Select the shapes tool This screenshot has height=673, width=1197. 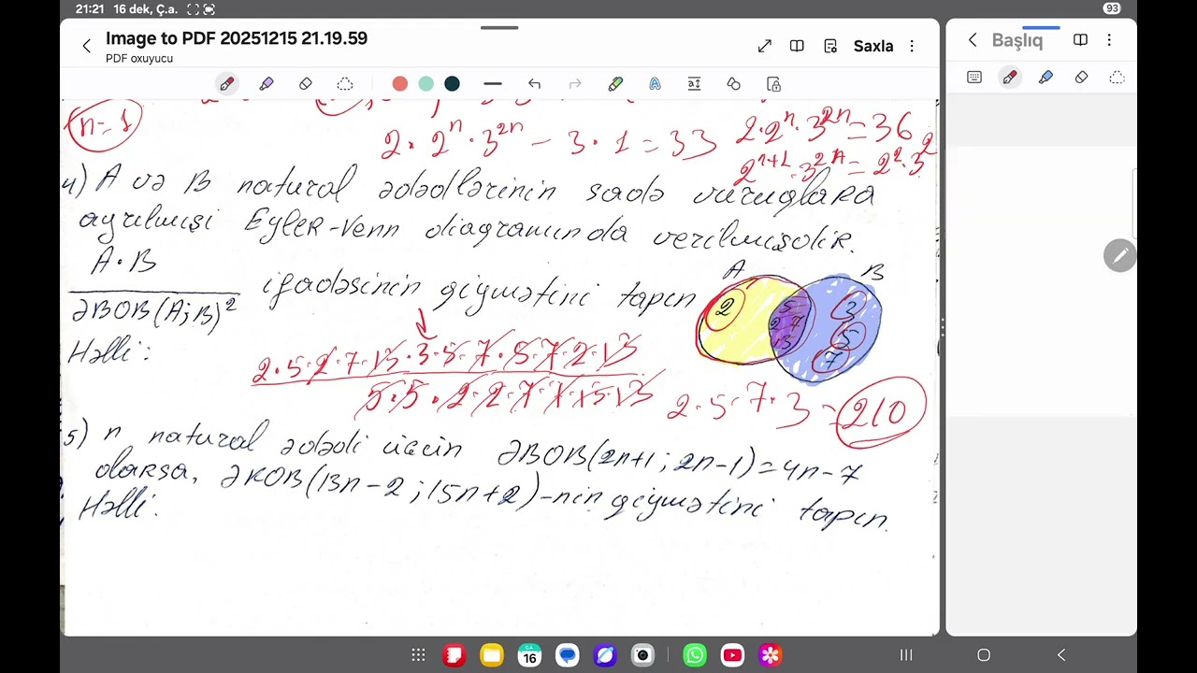click(734, 84)
